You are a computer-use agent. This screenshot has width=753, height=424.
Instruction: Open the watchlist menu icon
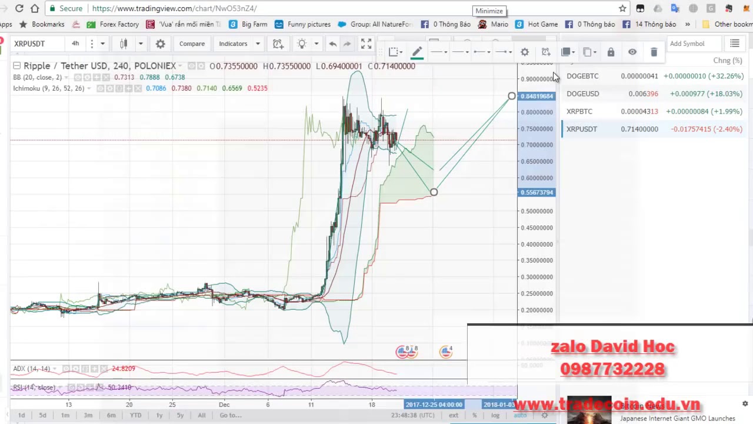coord(735,43)
